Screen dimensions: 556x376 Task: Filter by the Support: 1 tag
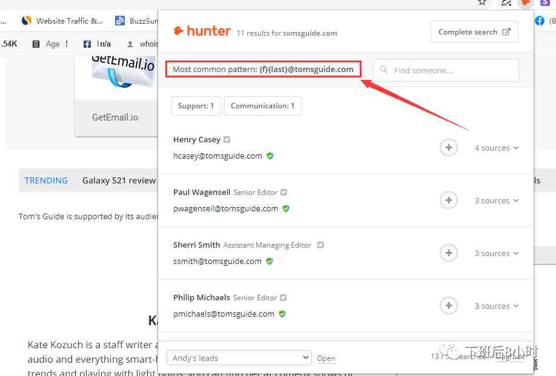click(x=196, y=106)
